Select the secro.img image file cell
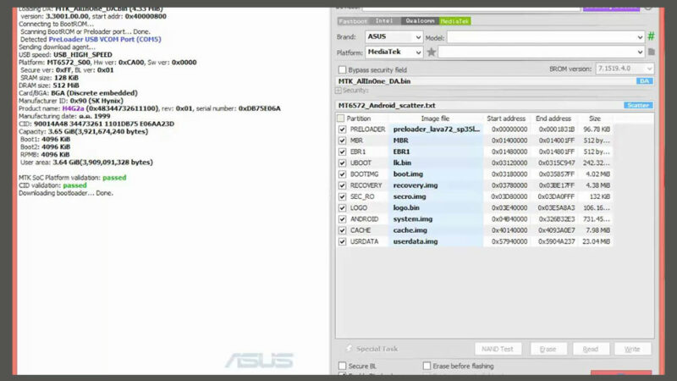The image size is (677, 381). (x=436, y=196)
